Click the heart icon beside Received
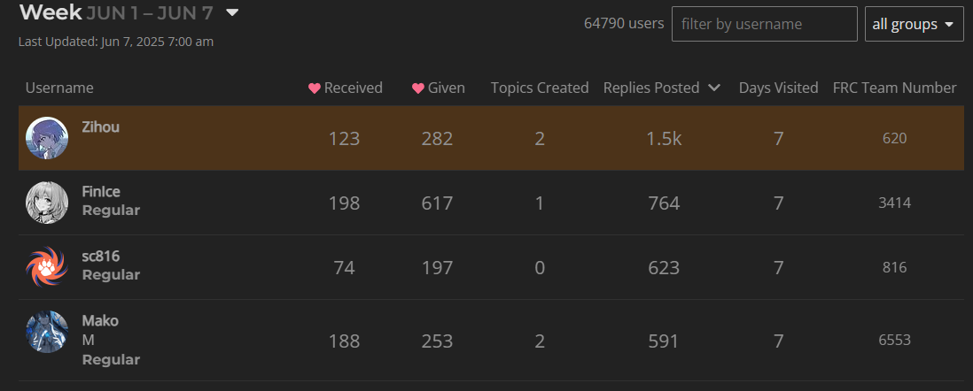Screen dimensions: 973x391 point(315,88)
